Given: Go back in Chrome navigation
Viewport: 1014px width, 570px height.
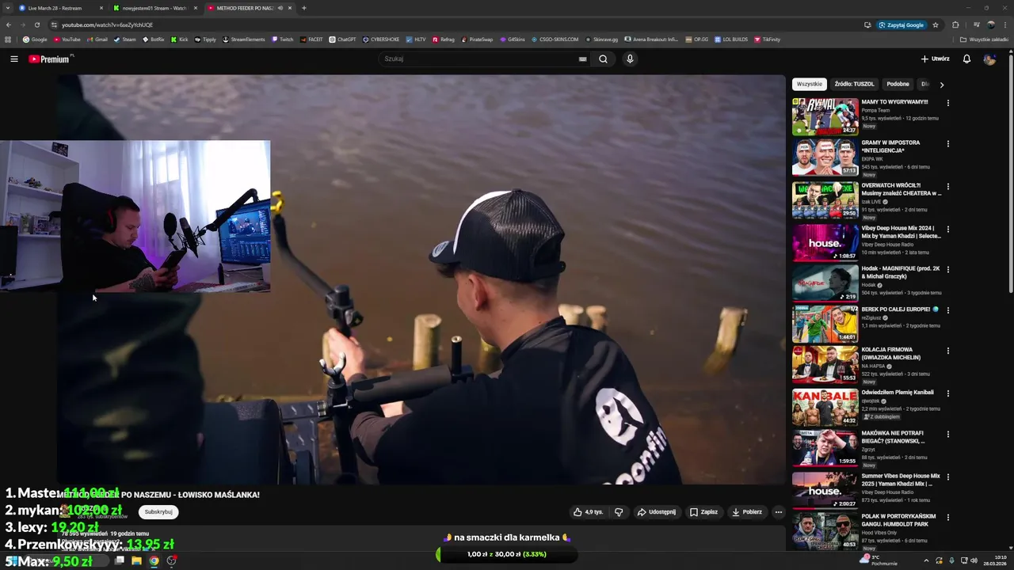Looking at the screenshot, I should pyautogui.click(x=9, y=25).
